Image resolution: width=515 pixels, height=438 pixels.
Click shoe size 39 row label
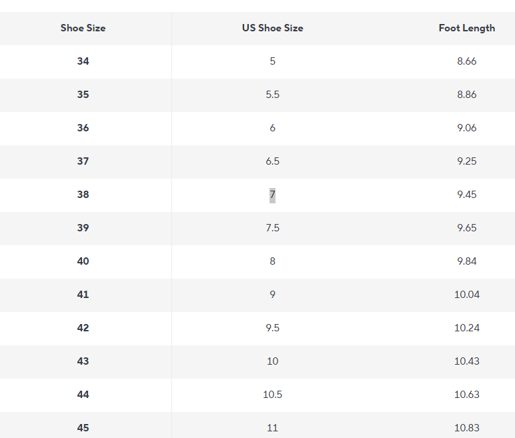tap(83, 228)
